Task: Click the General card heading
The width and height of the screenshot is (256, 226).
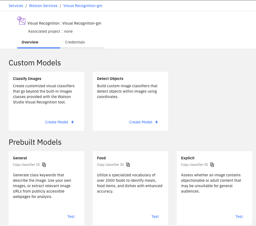Action: coord(20,158)
